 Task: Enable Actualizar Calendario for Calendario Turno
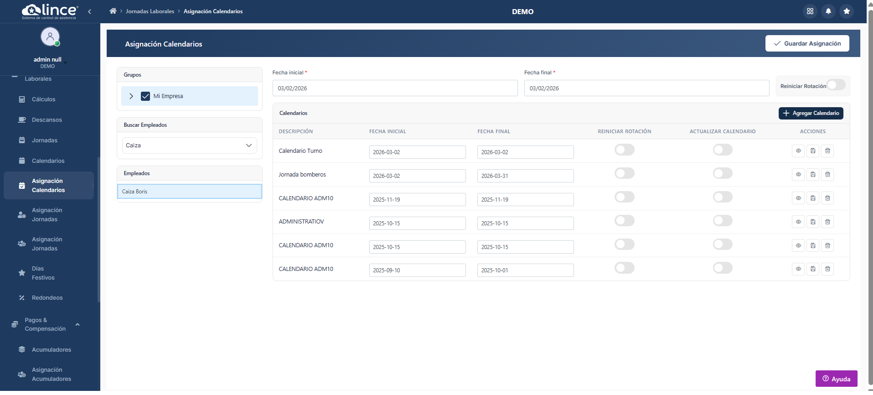coord(723,150)
